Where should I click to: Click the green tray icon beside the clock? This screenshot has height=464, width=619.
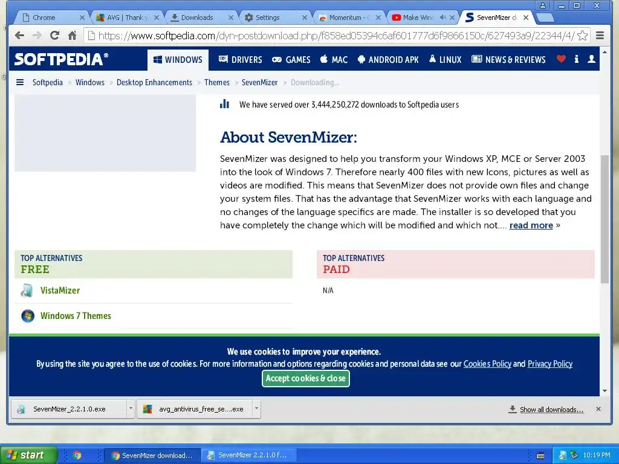coord(574,455)
